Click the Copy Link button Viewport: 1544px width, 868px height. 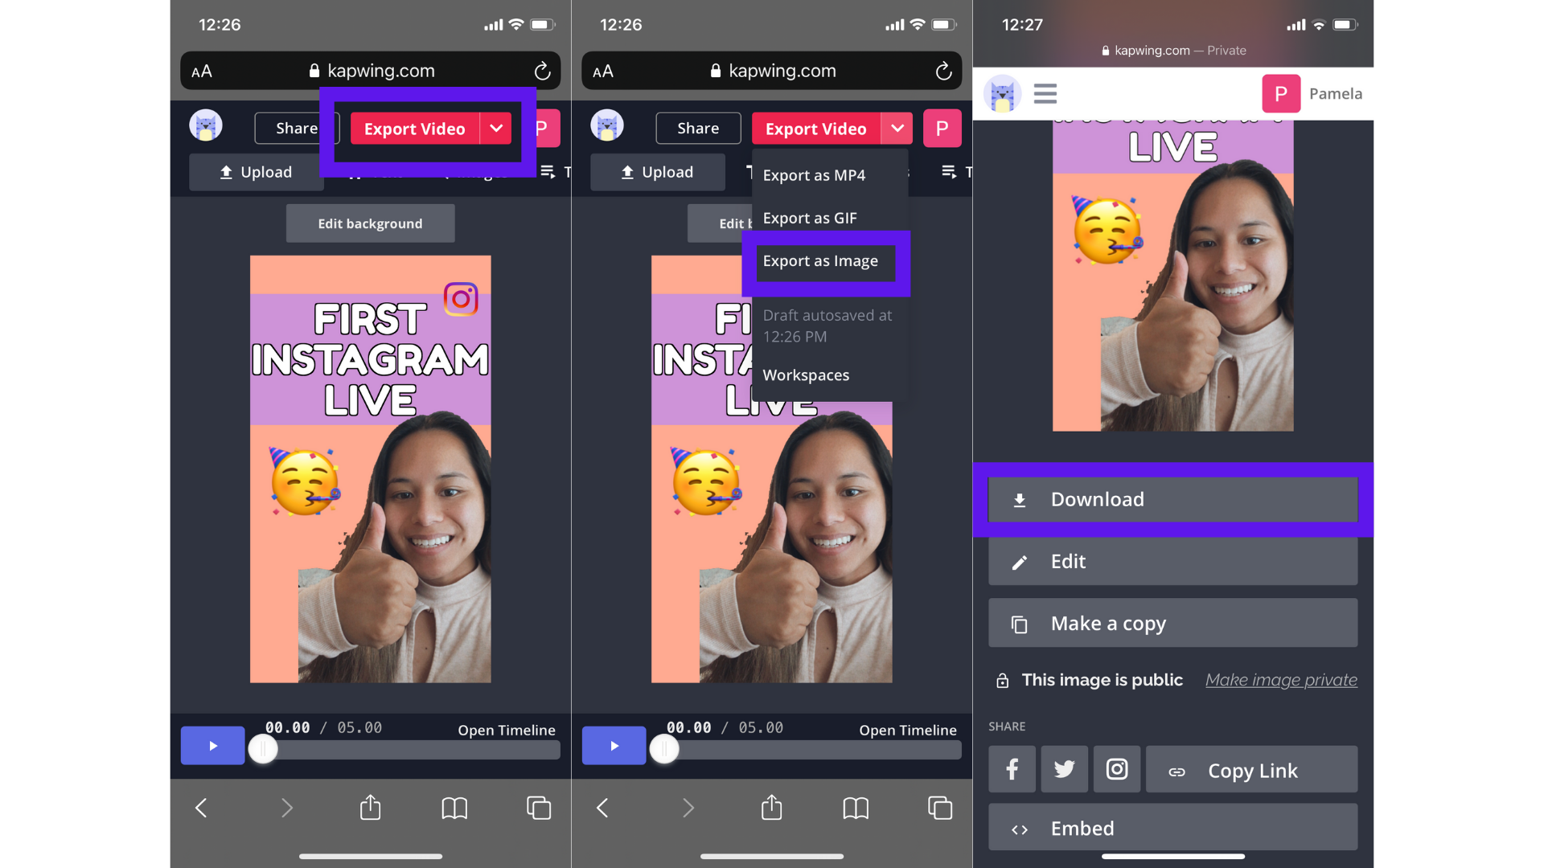[x=1251, y=770]
